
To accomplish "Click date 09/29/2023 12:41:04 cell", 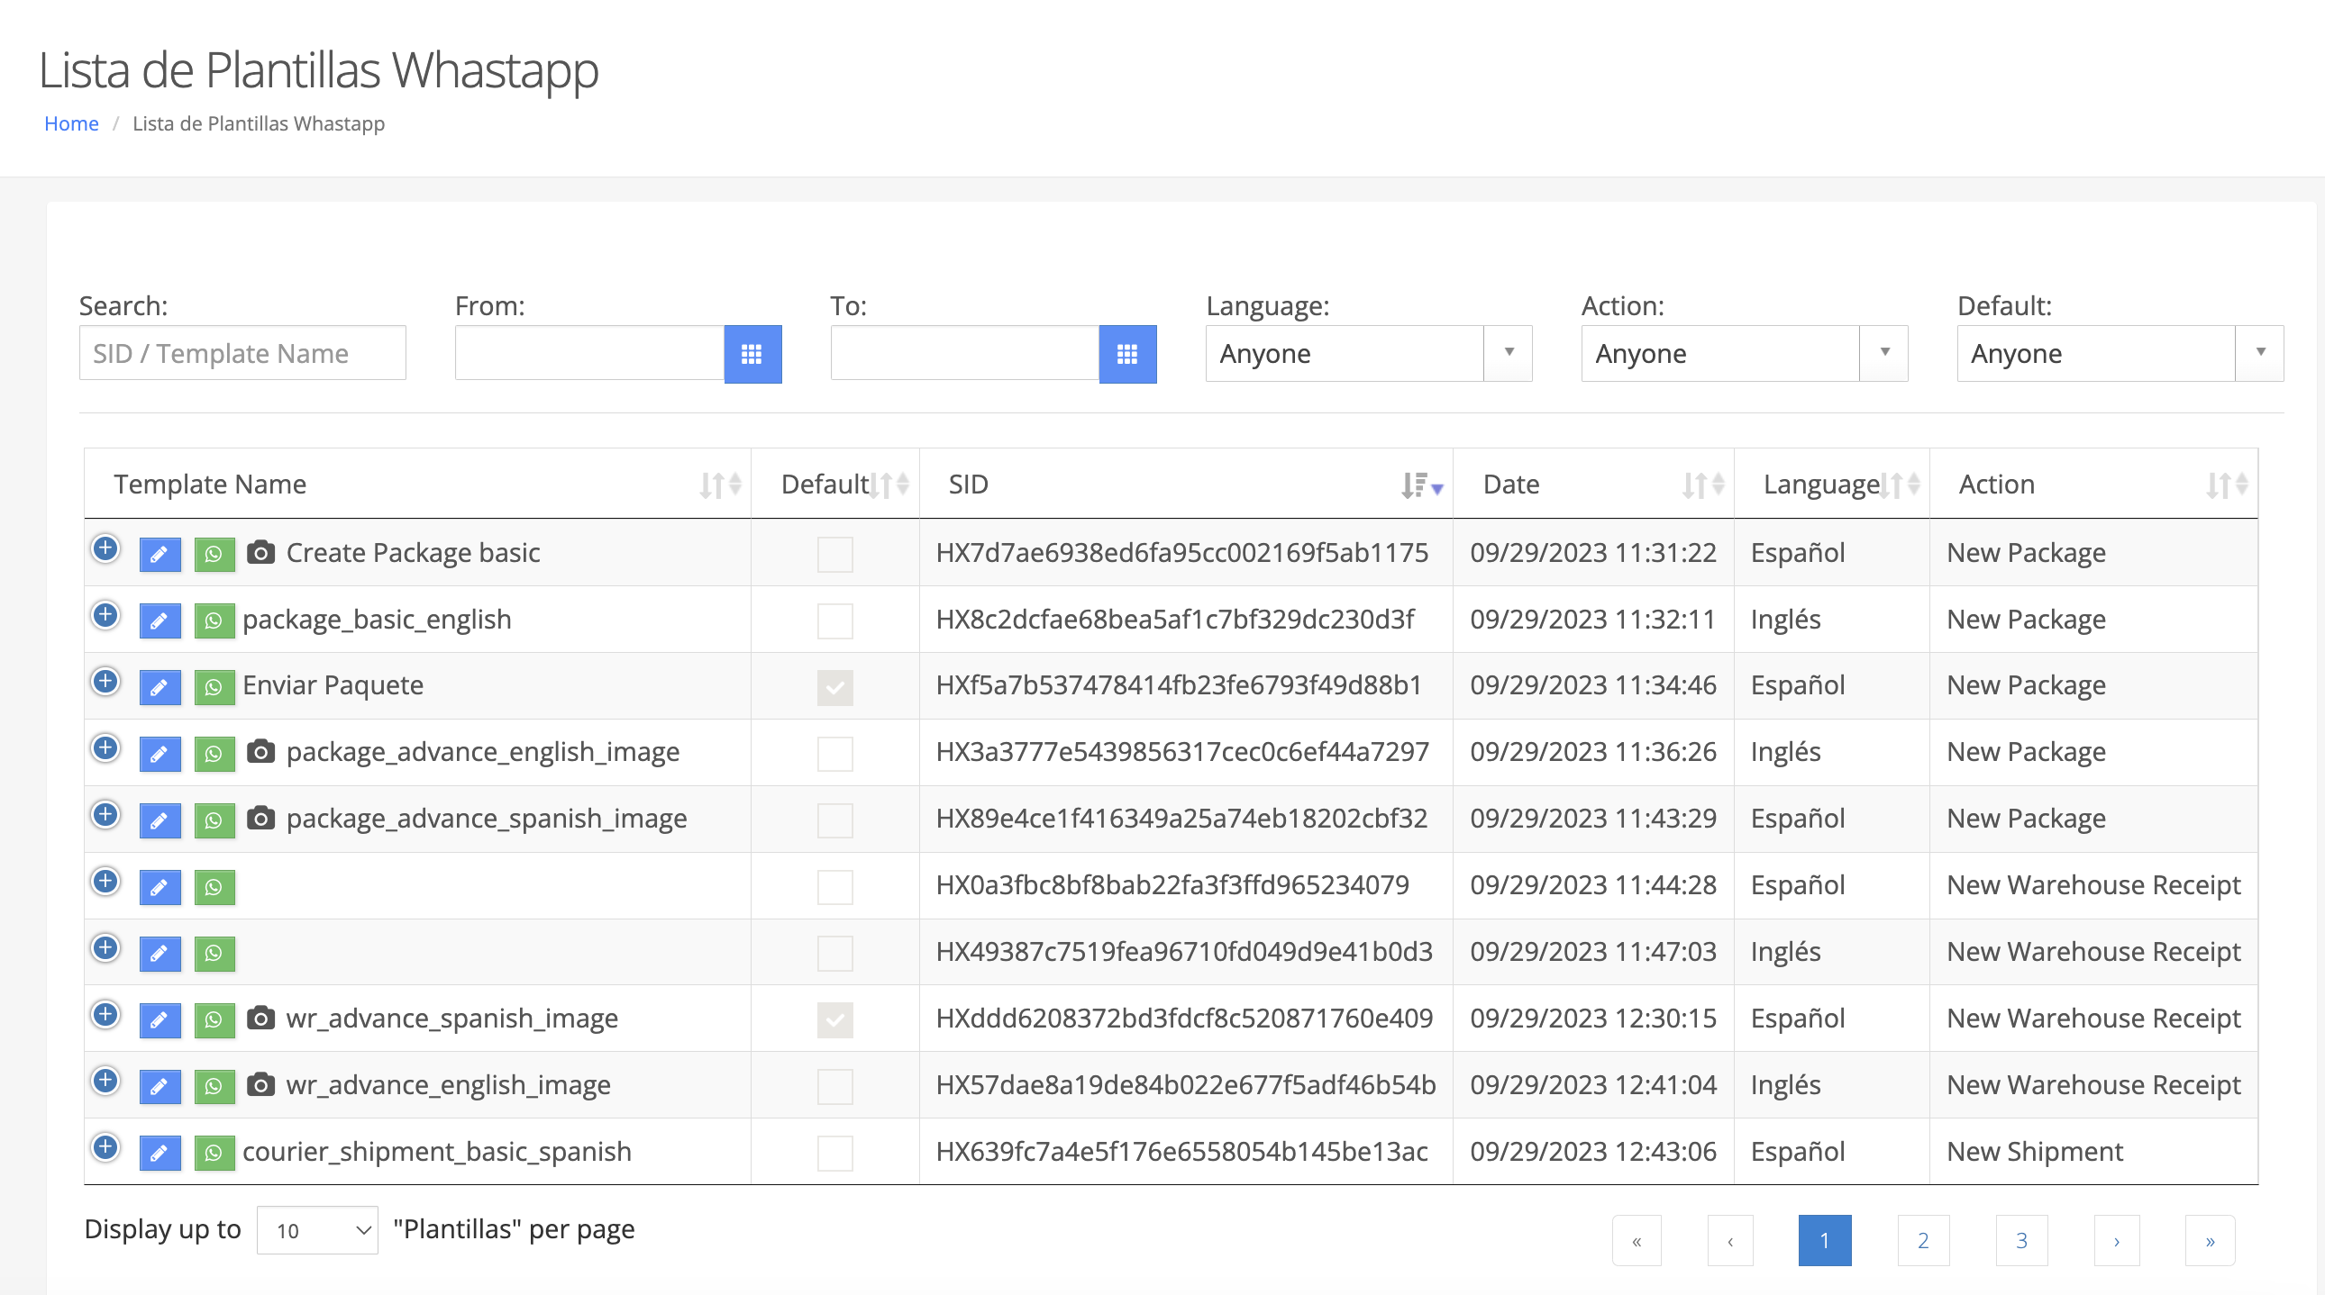I will point(1593,1085).
